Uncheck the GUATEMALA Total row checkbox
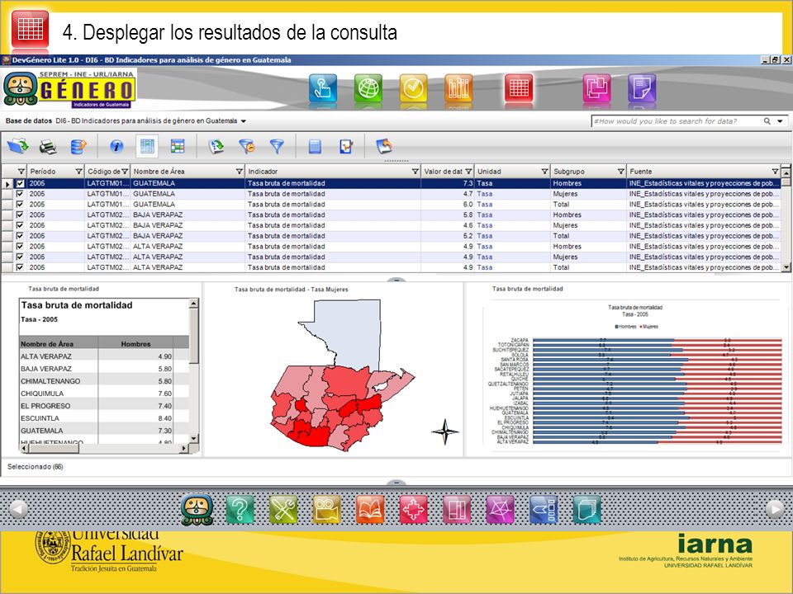The height and width of the screenshot is (594, 793). click(x=20, y=205)
